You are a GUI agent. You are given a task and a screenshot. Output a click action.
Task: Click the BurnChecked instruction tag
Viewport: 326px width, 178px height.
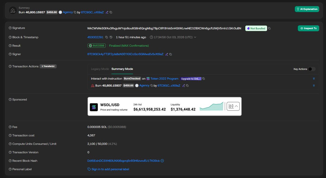pos(132,79)
